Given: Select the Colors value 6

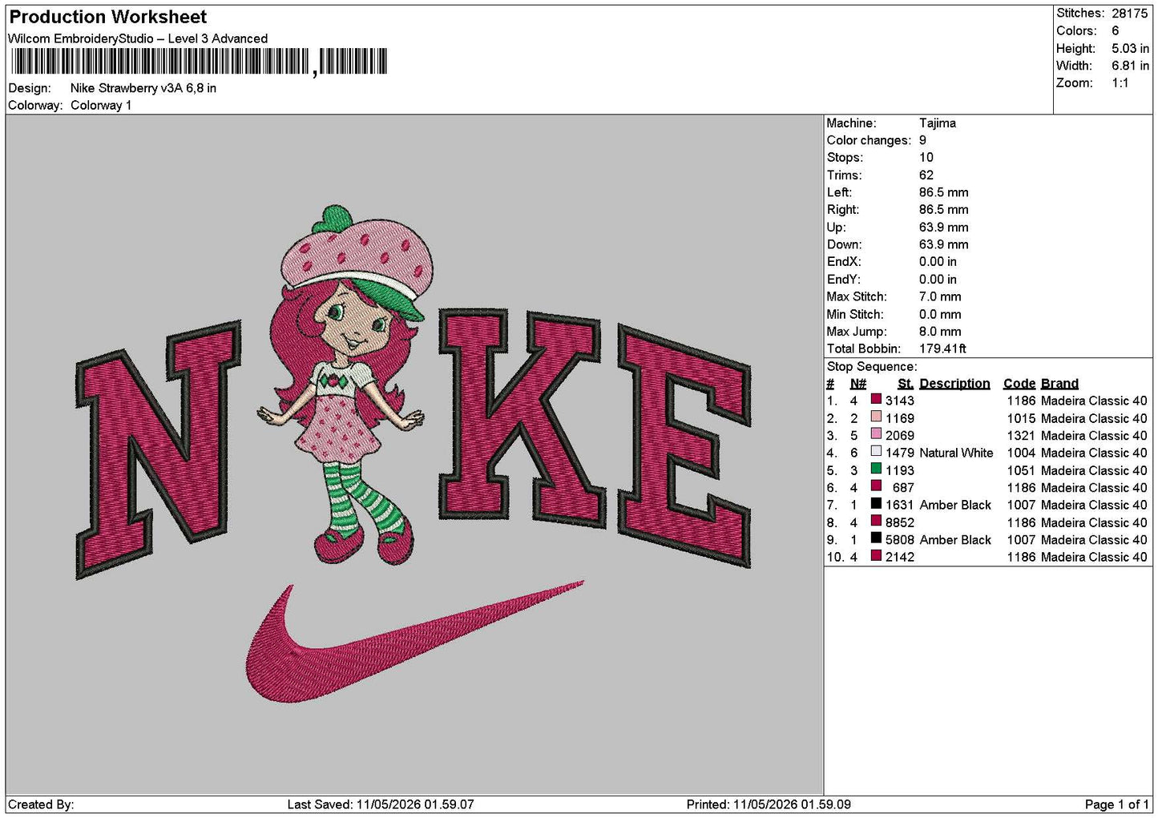Looking at the screenshot, I should [1116, 31].
